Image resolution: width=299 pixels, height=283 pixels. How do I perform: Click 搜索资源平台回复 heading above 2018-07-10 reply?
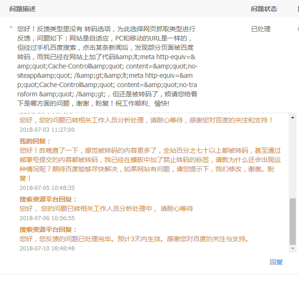pyautogui.click(x=49, y=230)
